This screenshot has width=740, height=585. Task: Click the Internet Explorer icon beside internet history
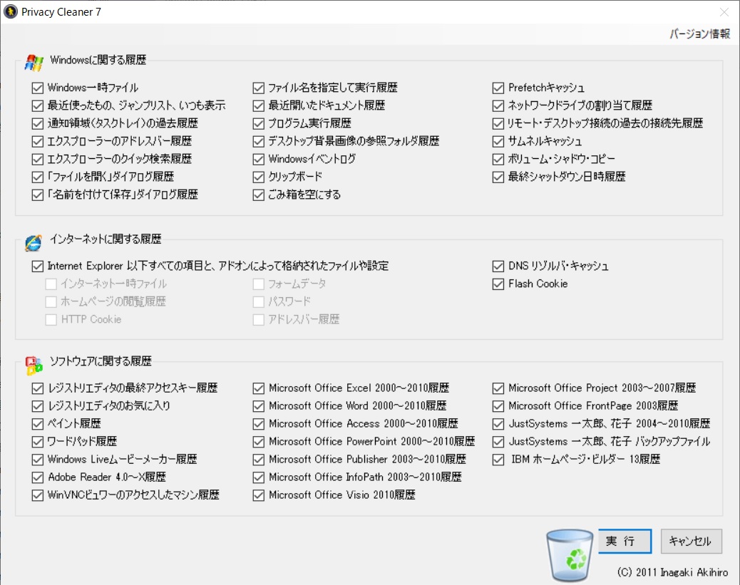(34, 242)
